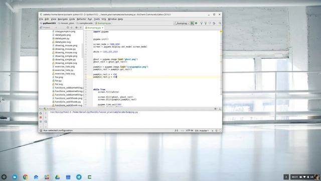Click the line:column 2:1 status bar indicator
The width and height of the screenshot is (321, 181).
(176, 131)
